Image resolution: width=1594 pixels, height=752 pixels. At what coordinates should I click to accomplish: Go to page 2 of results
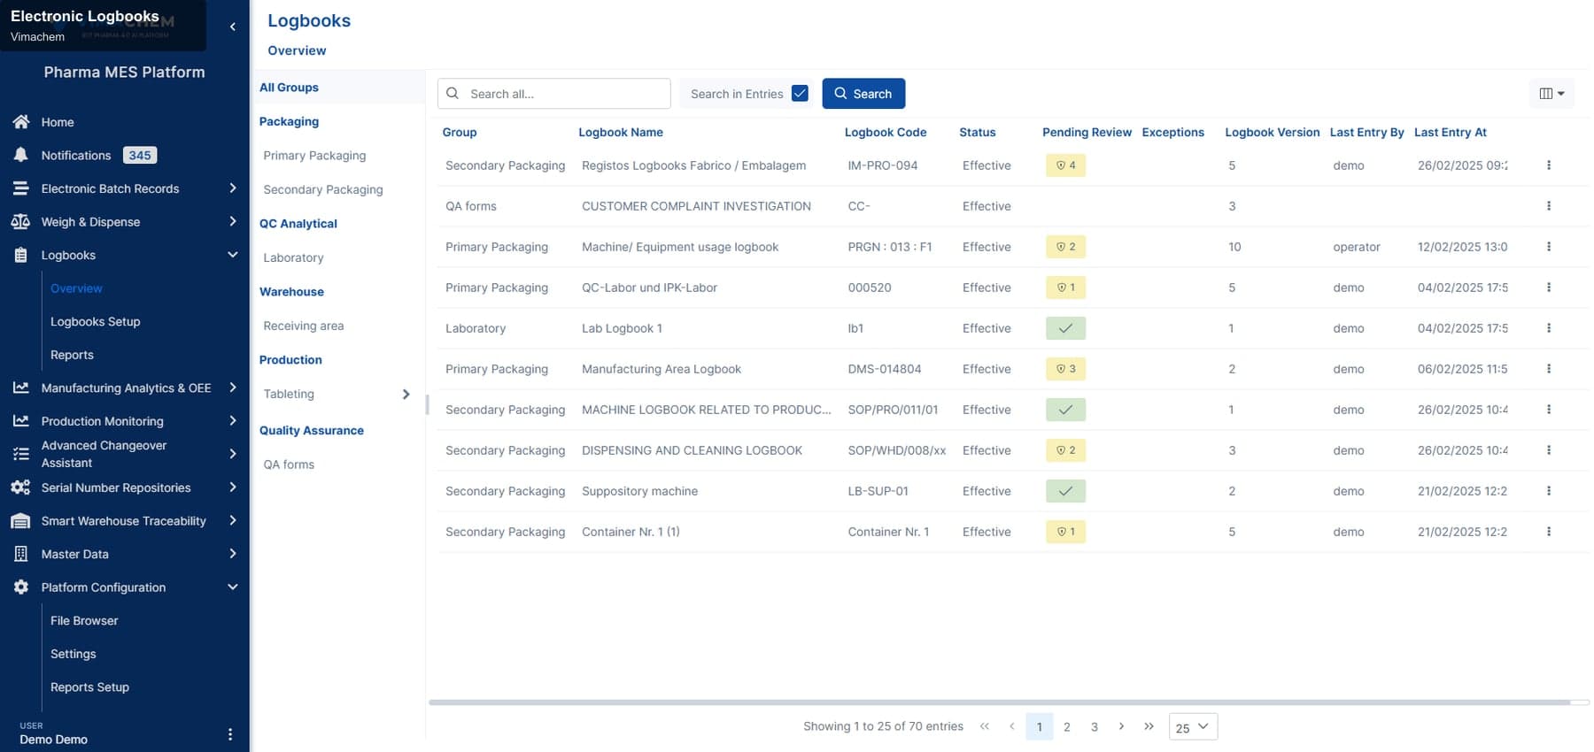(x=1066, y=726)
